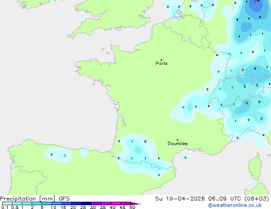The image size is (271, 209).
Task: Pick the lightest legend swatch between 0.1 and 0.5
Action: click(7, 203)
